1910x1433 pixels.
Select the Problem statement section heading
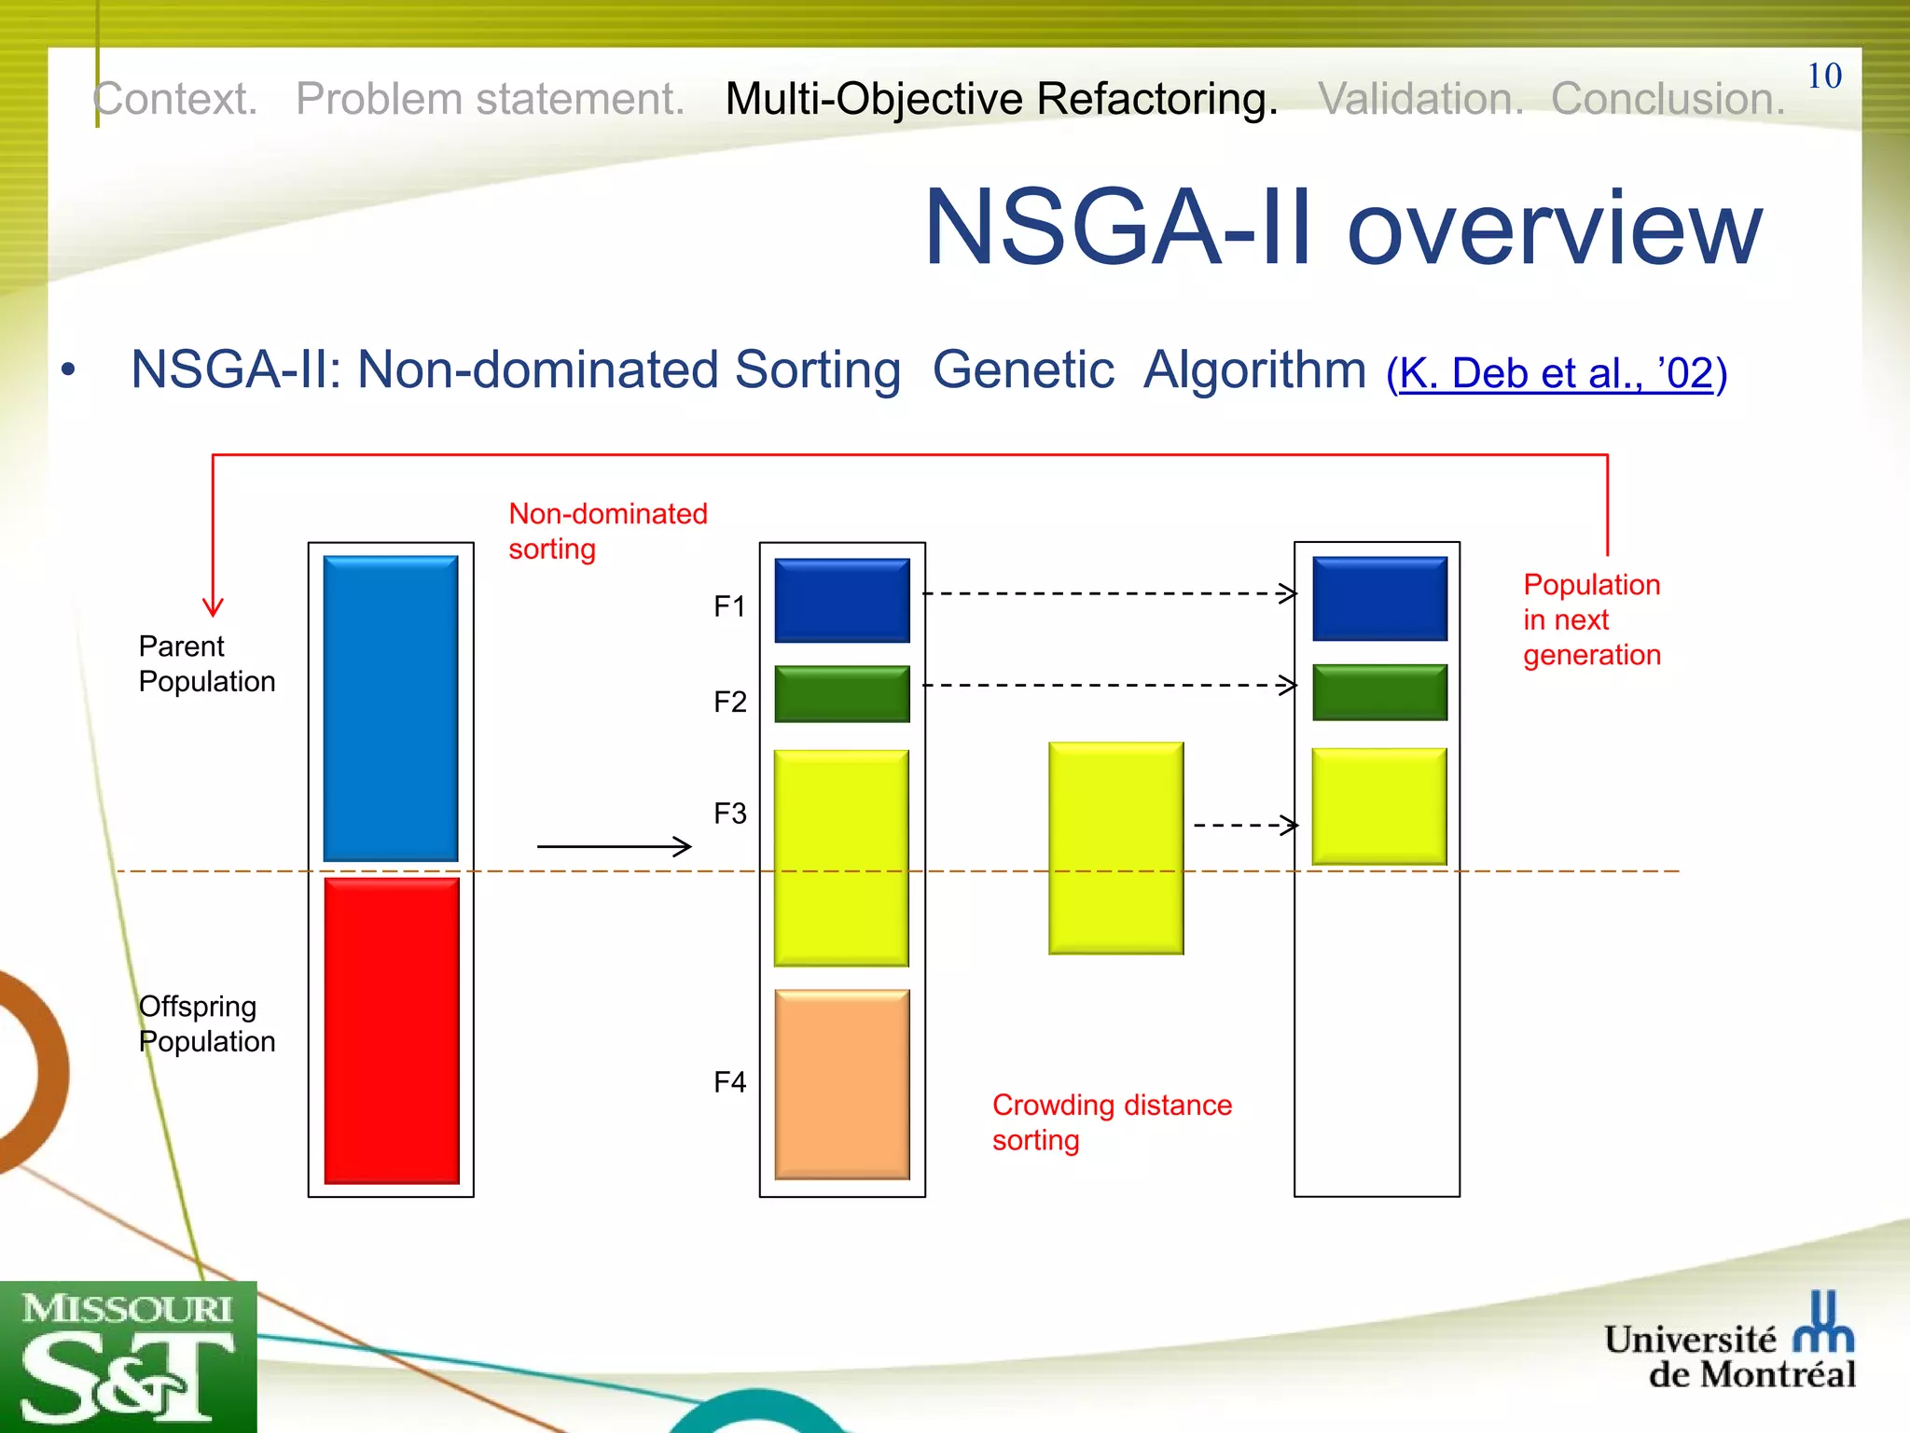[x=491, y=98]
